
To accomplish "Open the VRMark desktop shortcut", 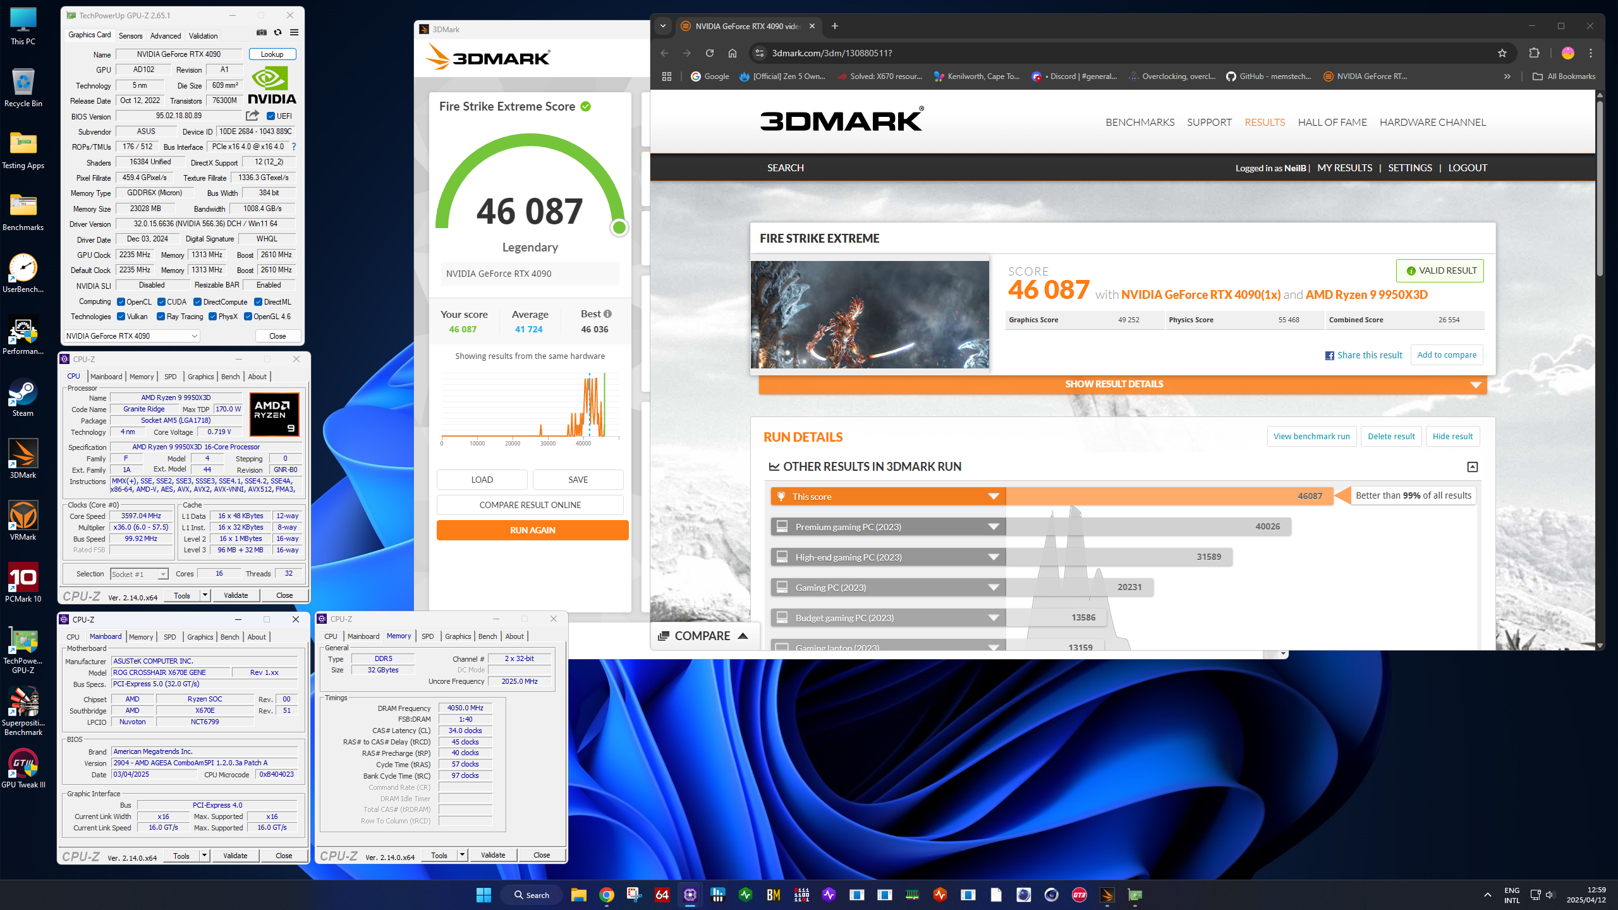I will (23, 521).
